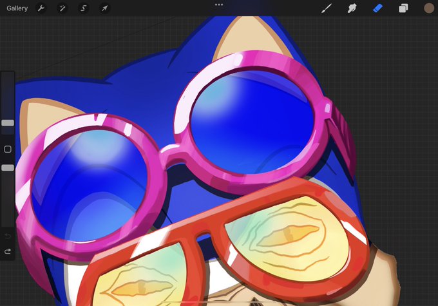This screenshot has width=438, height=306.
Task: Select the Smudge tool
Action: 352,8
